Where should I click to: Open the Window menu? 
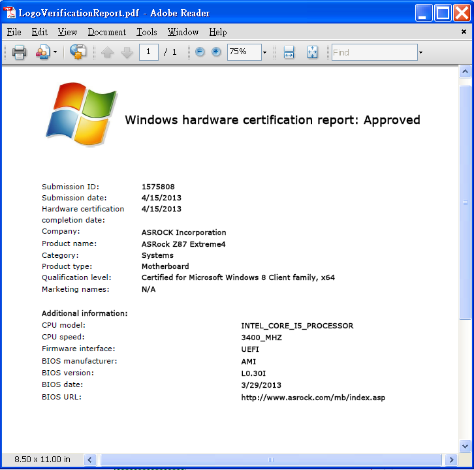tap(183, 32)
